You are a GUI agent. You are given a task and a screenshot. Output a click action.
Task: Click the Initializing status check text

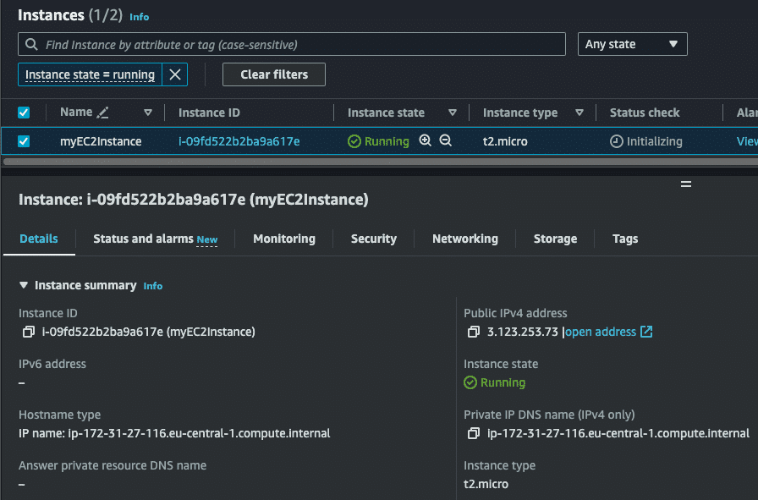click(655, 141)
